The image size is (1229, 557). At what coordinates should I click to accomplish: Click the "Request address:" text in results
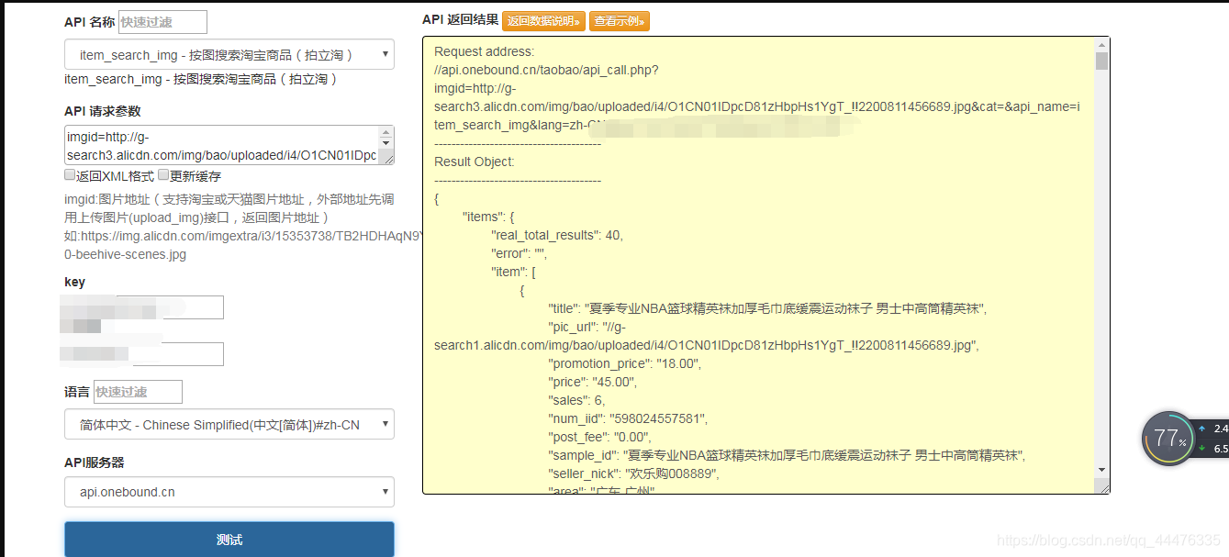(x=484, y=51)
